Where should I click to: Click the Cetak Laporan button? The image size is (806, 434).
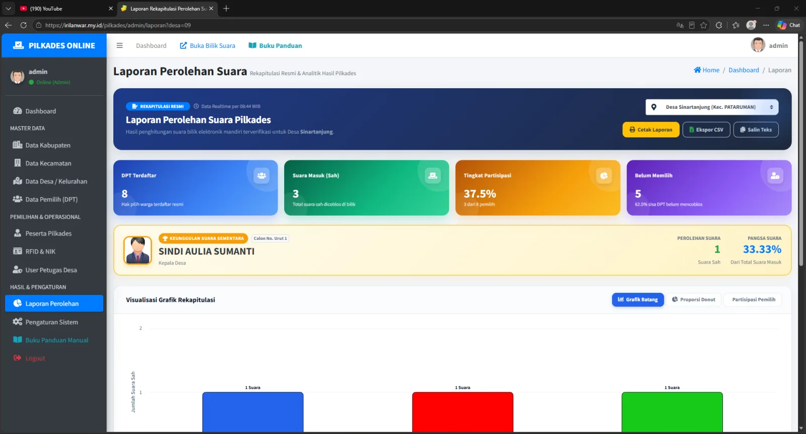[x=651, y=130]
